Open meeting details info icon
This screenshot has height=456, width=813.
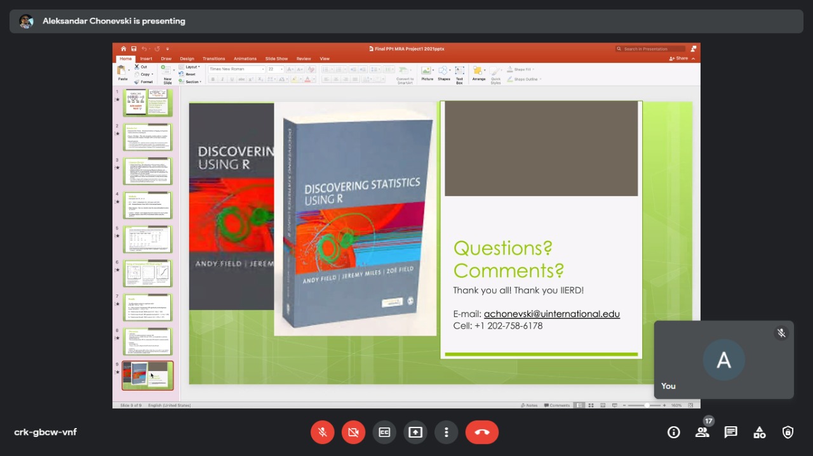pyautogui.click(x=674, y=432)
